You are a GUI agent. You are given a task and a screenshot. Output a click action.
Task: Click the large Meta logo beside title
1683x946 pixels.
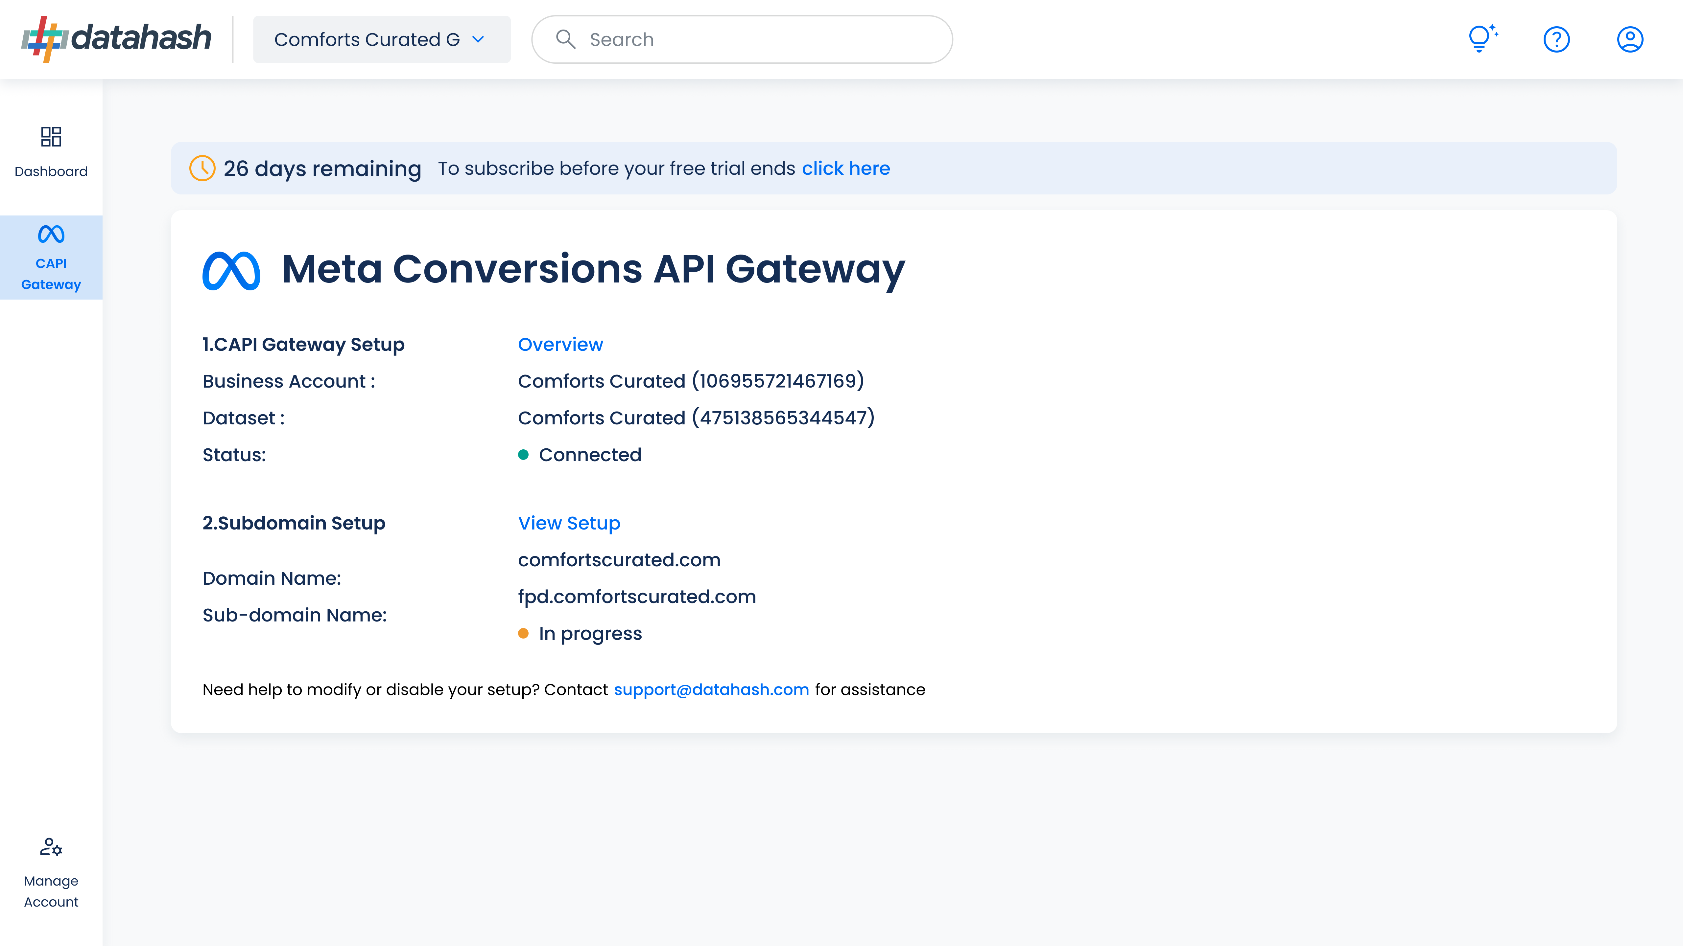click(x=231, y=270)
